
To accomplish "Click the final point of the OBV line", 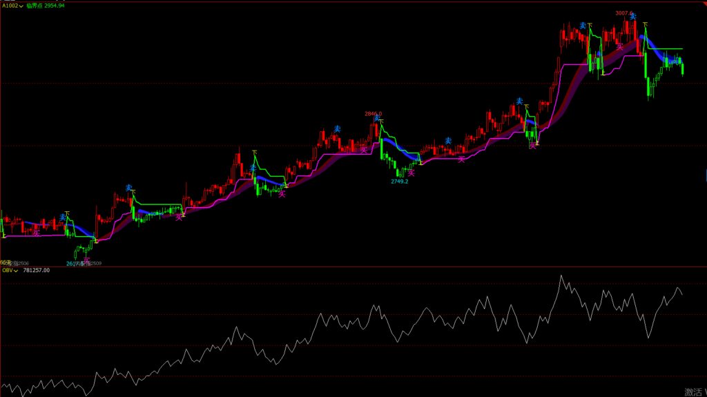I will coord(683,295).
